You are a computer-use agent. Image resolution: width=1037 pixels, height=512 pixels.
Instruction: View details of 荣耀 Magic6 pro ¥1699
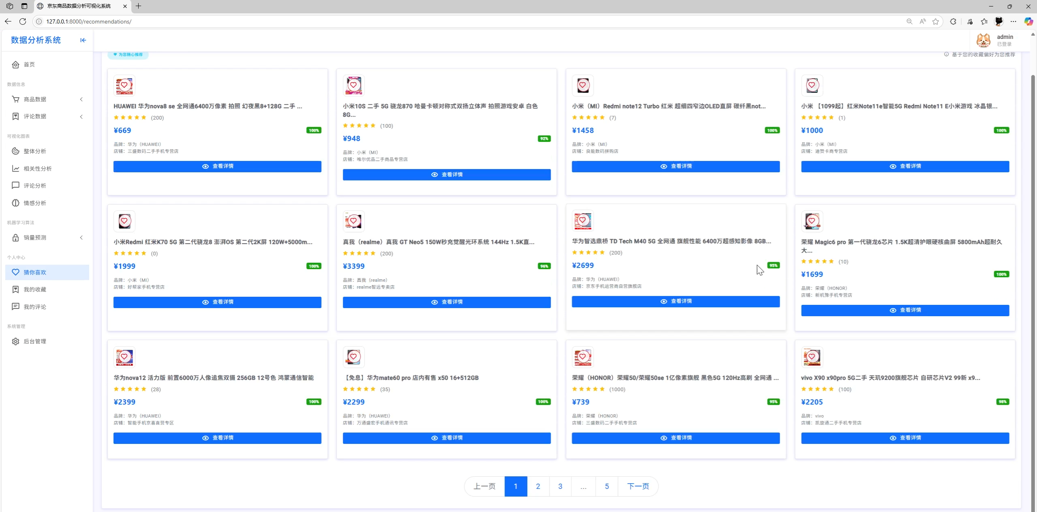pos(905,311)
